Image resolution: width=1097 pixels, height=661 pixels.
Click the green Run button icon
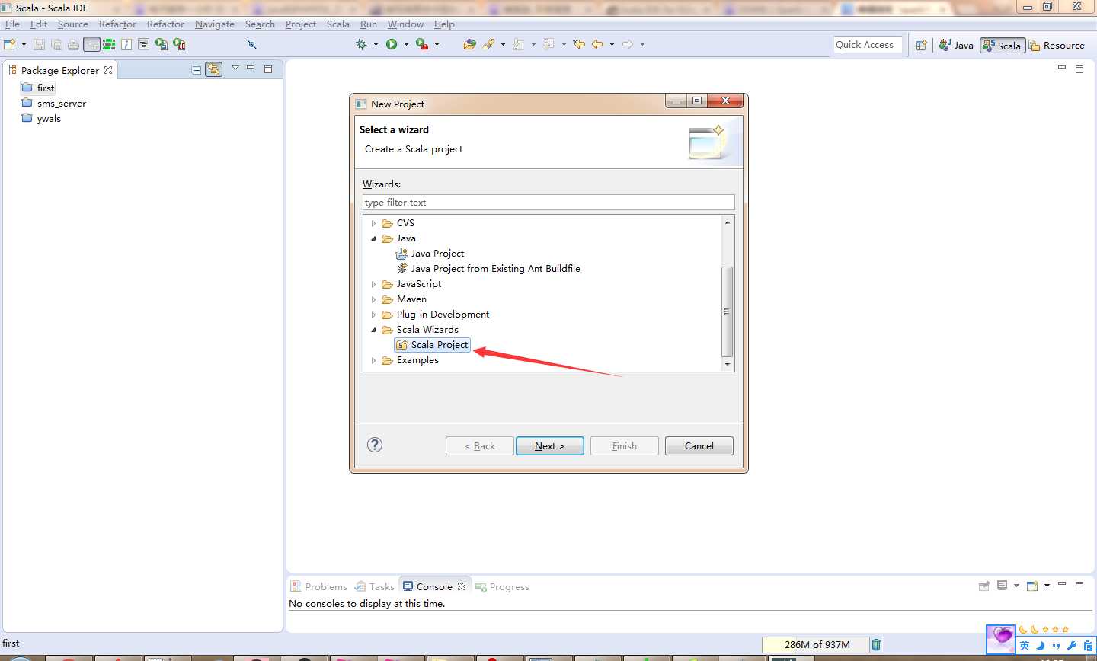(392, 44)
